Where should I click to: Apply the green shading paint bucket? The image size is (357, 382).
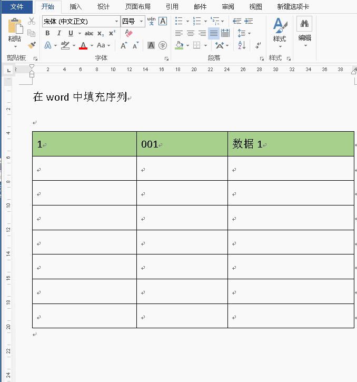click(x=179, y=45)
